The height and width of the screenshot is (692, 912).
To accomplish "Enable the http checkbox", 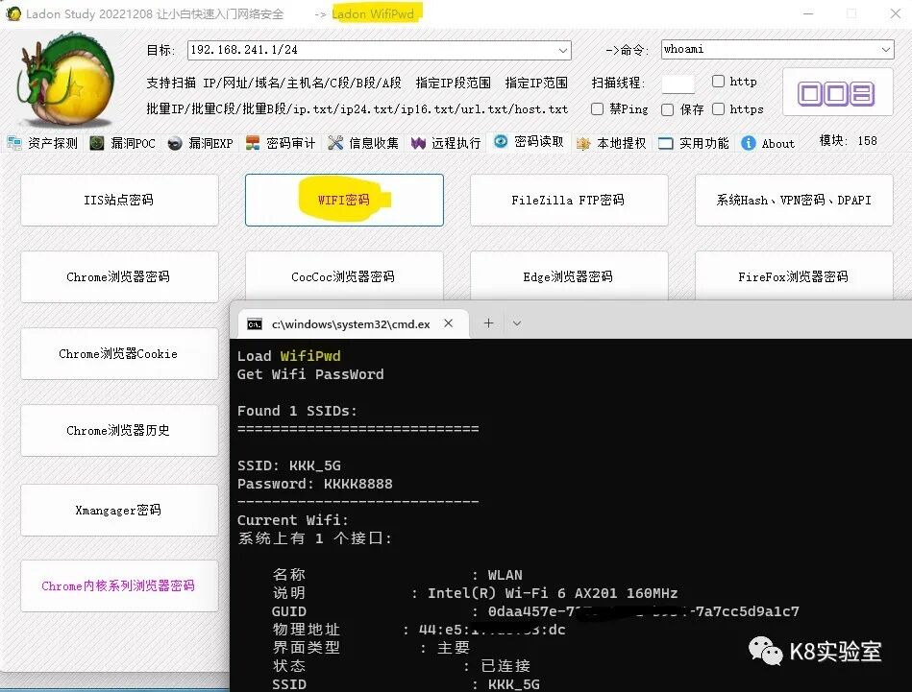I will pyautogui.click(x=718, y=82).
